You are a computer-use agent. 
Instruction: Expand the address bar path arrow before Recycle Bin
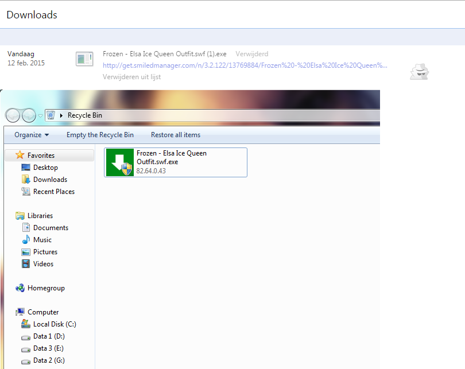click(x=61, y=115)
